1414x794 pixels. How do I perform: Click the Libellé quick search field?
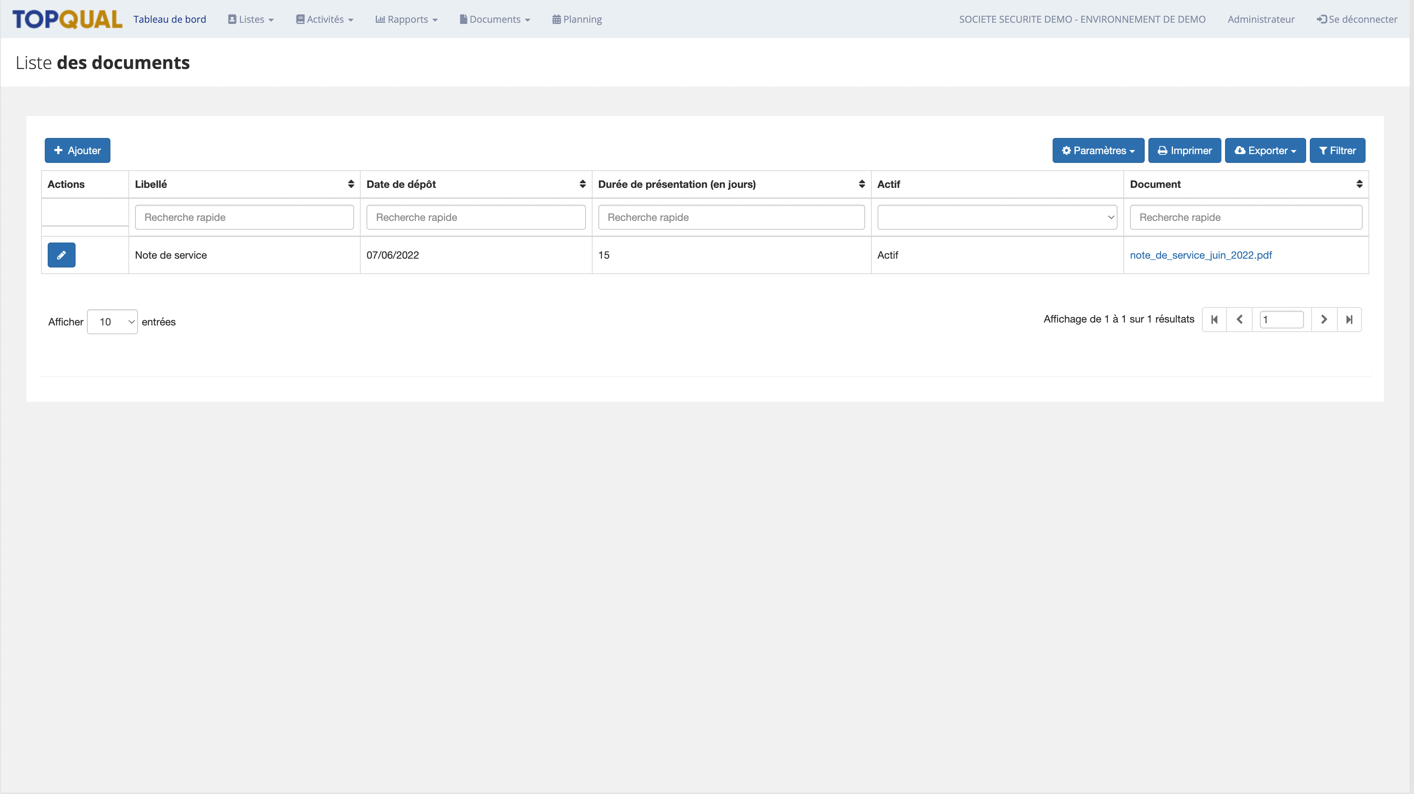click(x=244, y=218)
